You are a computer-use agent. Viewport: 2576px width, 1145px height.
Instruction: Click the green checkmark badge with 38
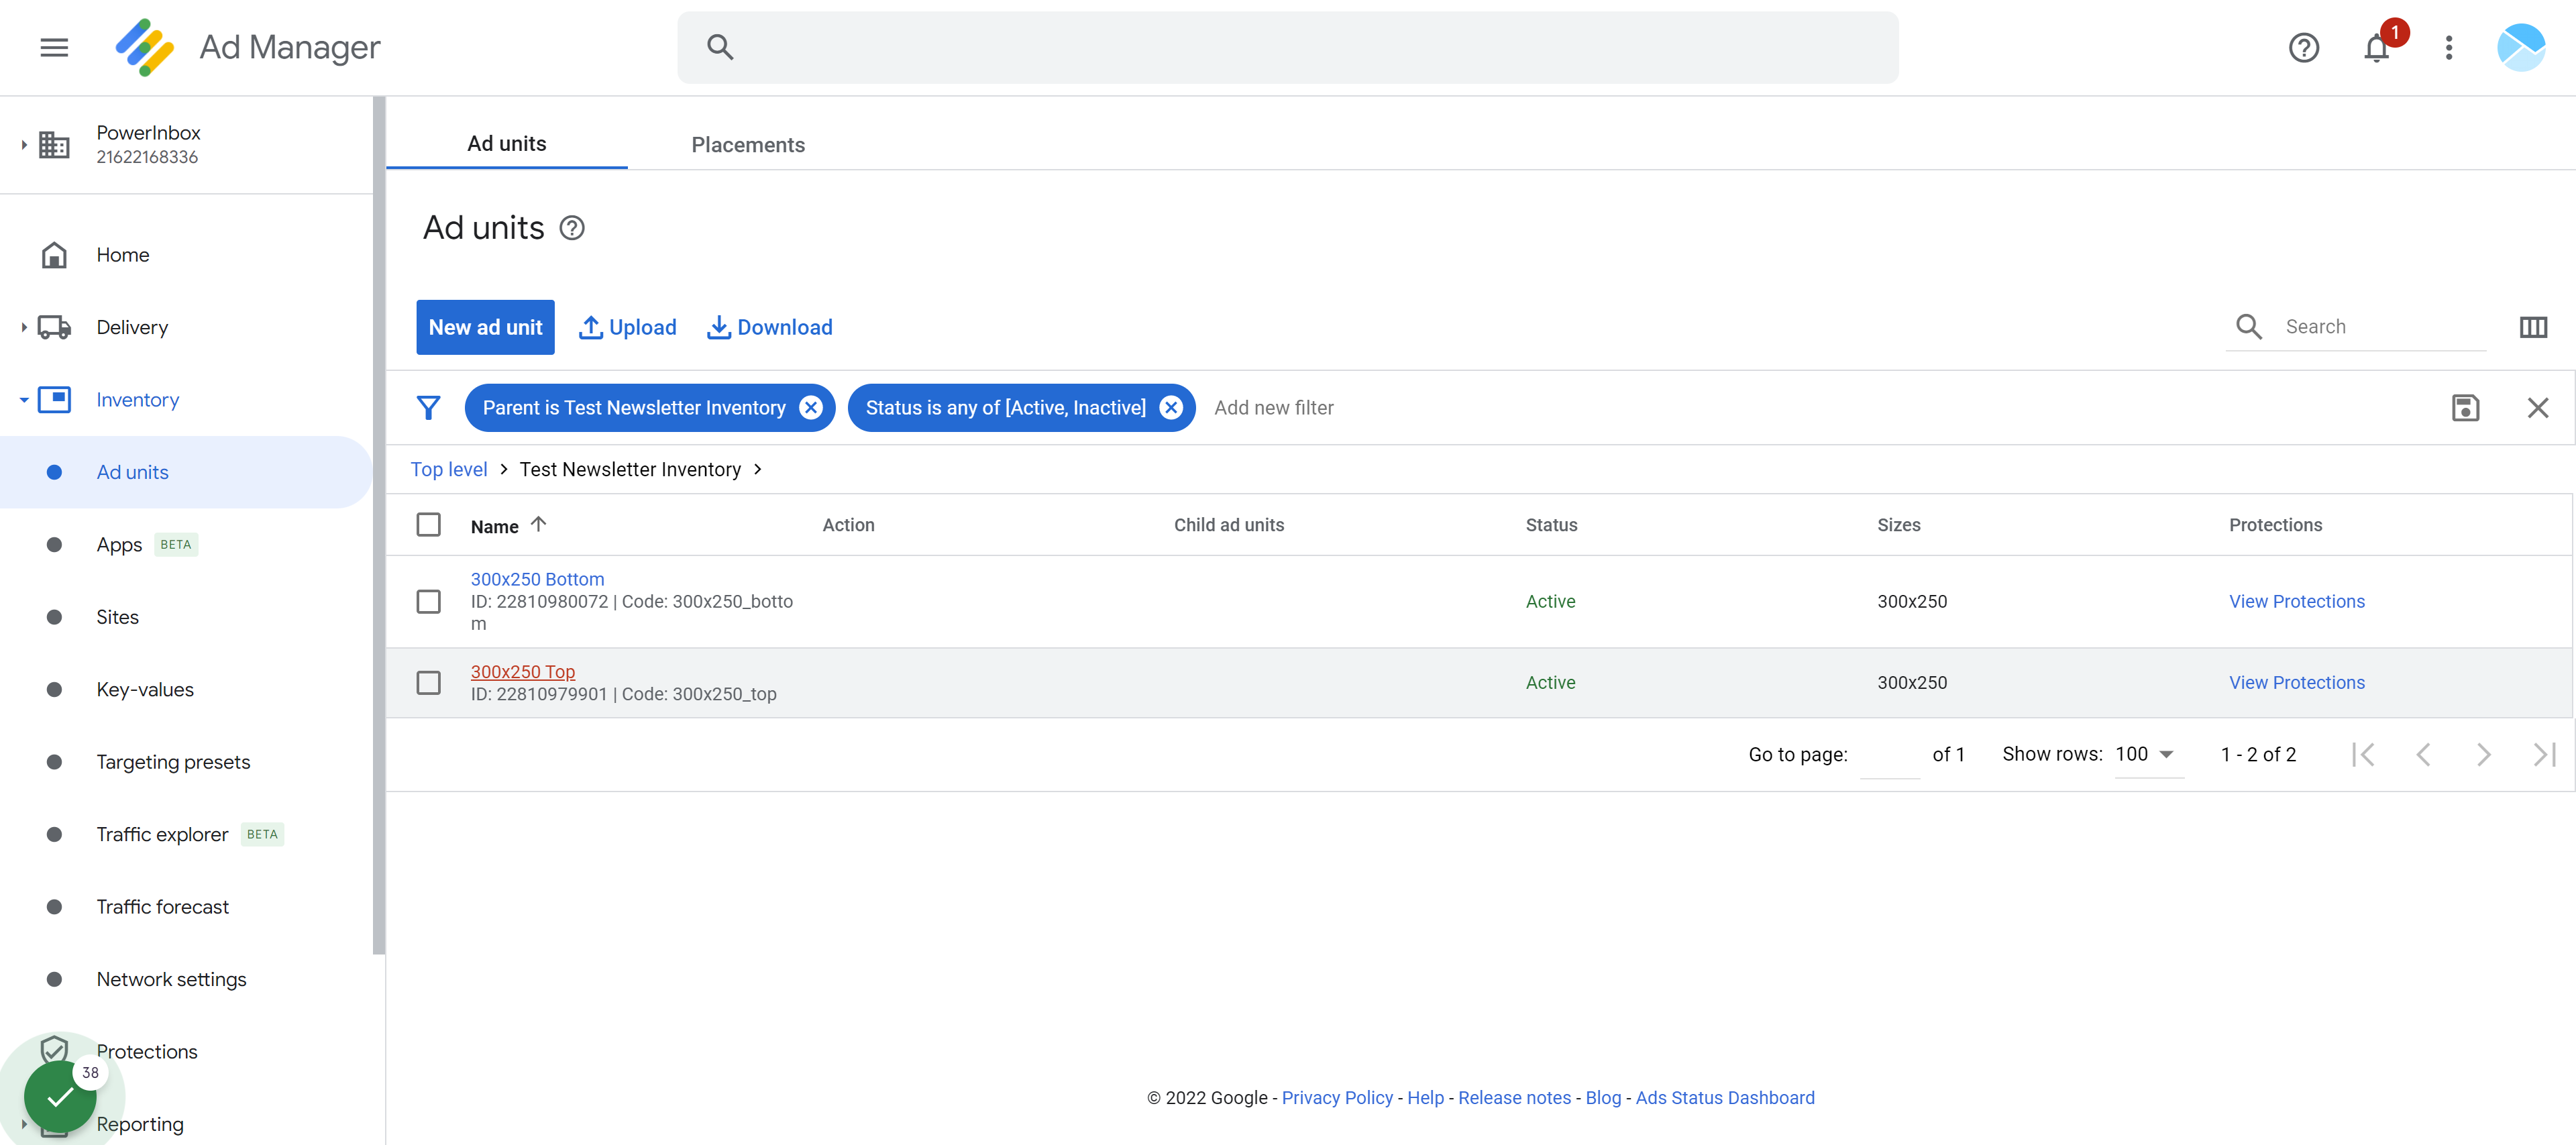(x=60, y=1096)
